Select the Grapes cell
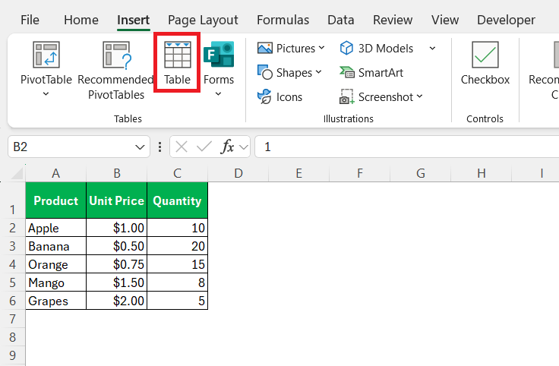559x366 pixels. point(56,301)
